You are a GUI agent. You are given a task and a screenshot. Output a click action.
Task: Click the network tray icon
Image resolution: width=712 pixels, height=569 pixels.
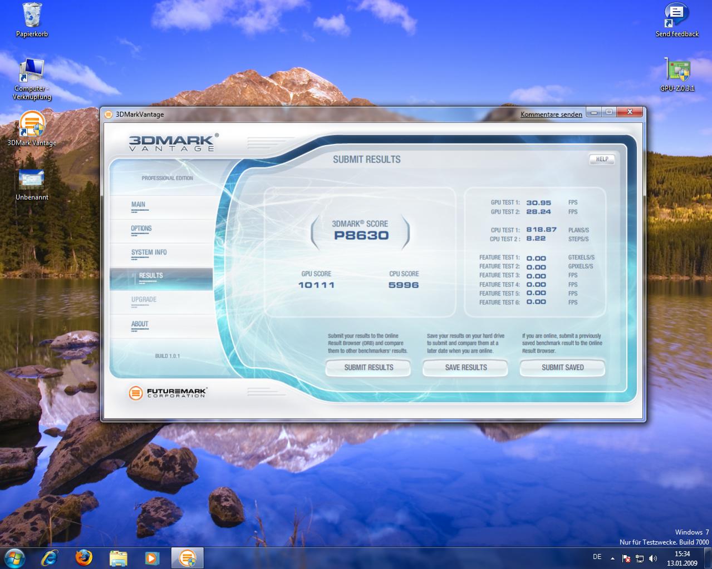pos(640,558)
